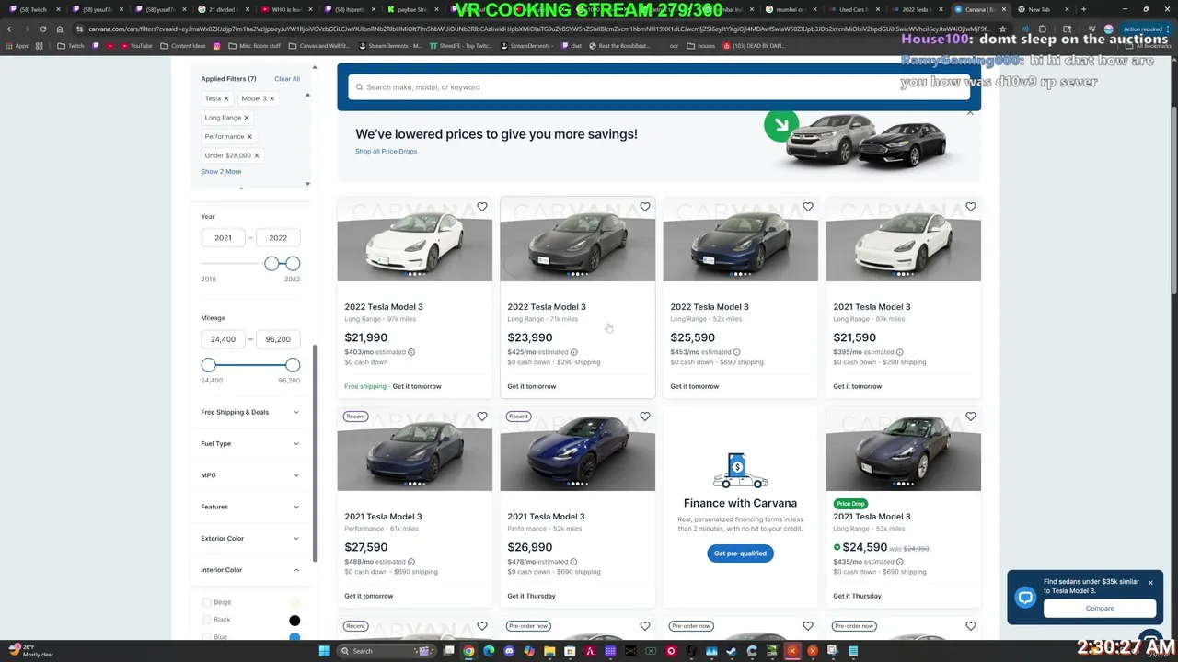Open Google Chrome from the taskbar

468,651
